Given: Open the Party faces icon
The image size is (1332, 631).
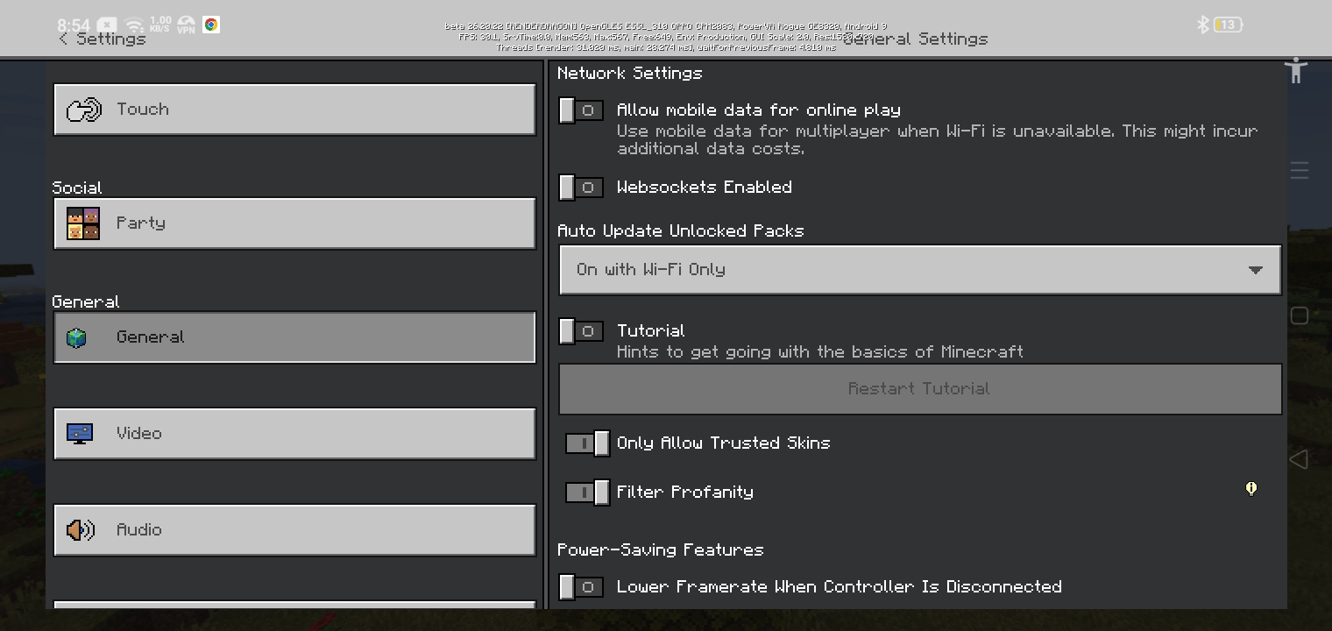Looking at the screenshot, I should click(83, 223).
